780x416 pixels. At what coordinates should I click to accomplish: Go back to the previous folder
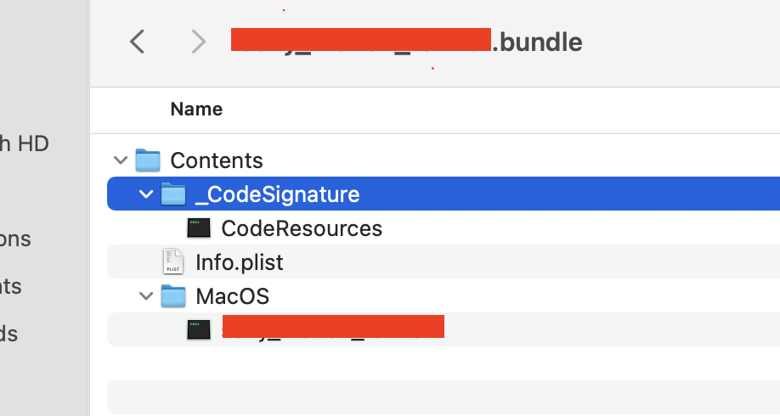click(137, 41)
